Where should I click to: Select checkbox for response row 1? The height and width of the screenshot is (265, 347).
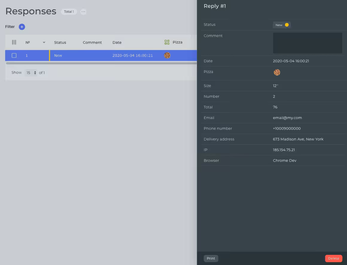click(14, 55)
